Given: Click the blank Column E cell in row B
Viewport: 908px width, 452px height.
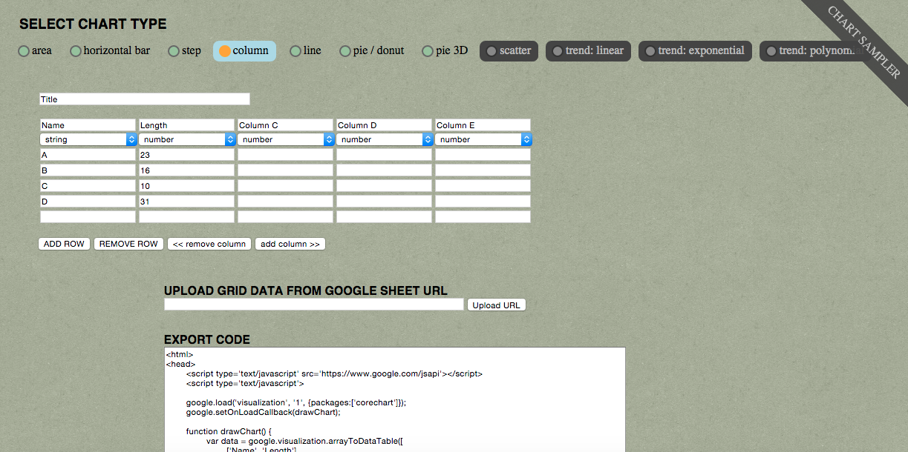Looking at the screenshot, I should (x=483, y=170).
